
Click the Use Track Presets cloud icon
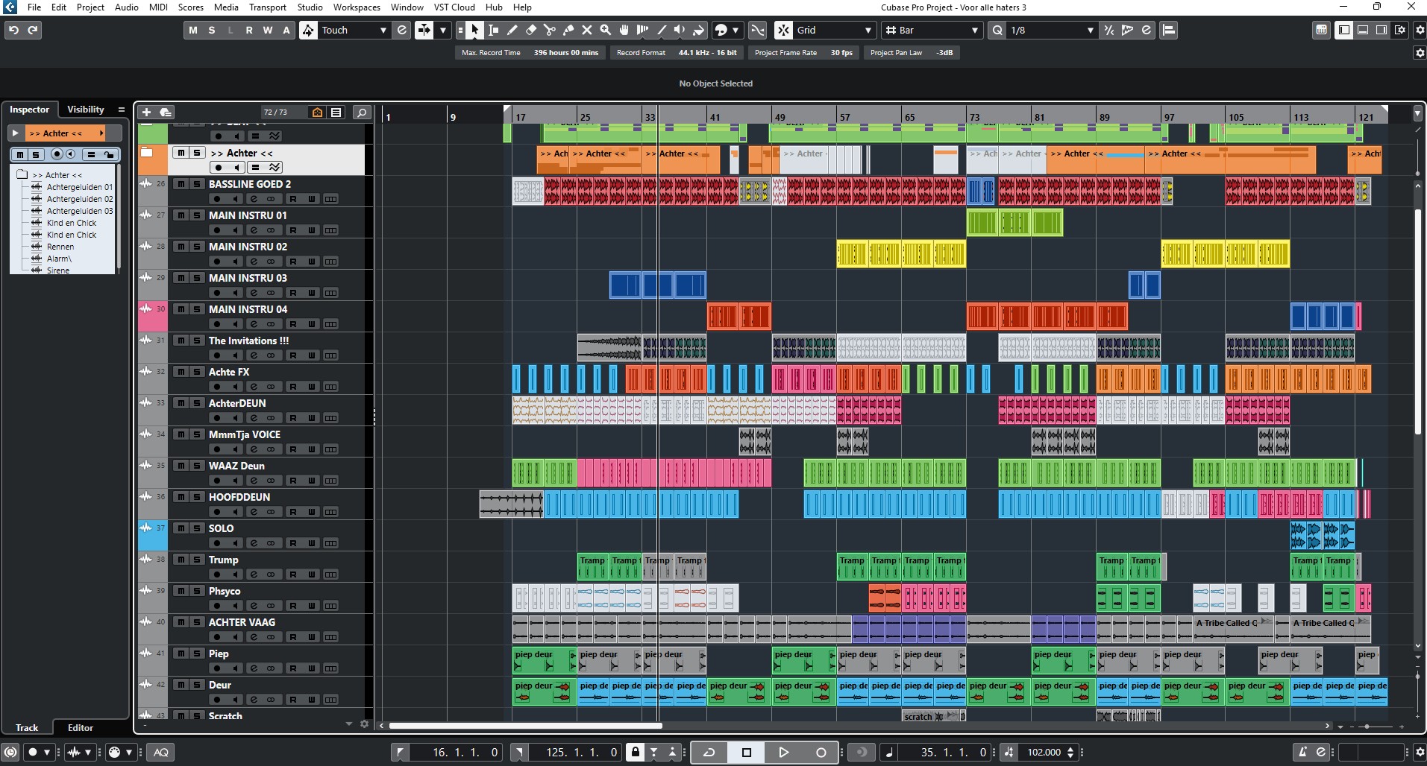(166, 112)
